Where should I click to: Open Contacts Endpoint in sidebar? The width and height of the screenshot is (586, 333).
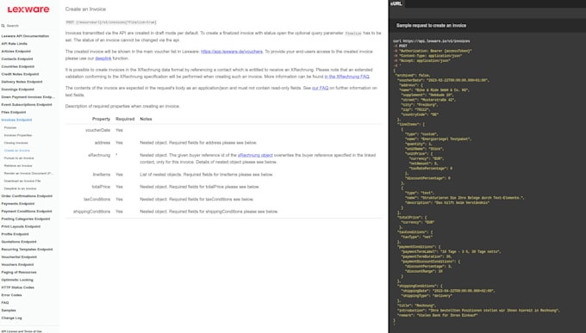[x=17, y=59]
